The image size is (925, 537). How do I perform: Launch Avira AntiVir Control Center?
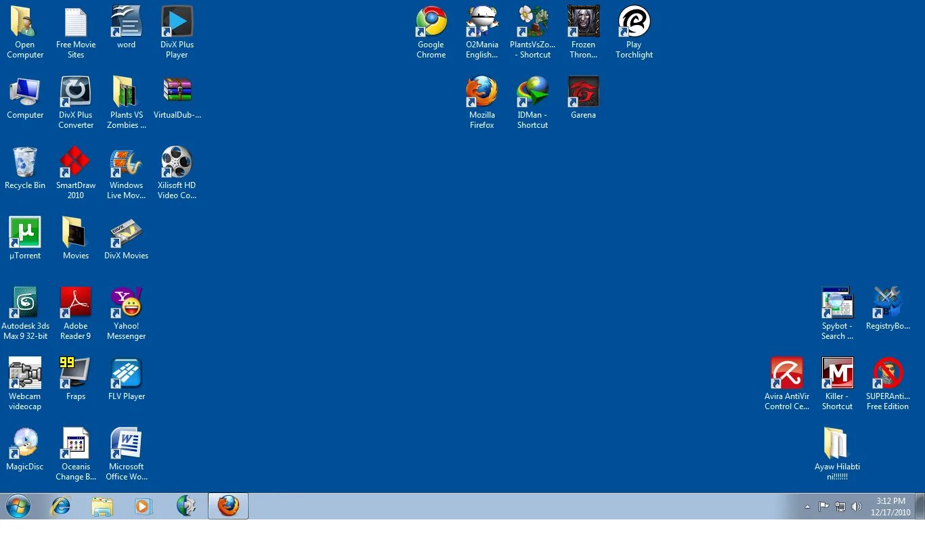[786, 373]
